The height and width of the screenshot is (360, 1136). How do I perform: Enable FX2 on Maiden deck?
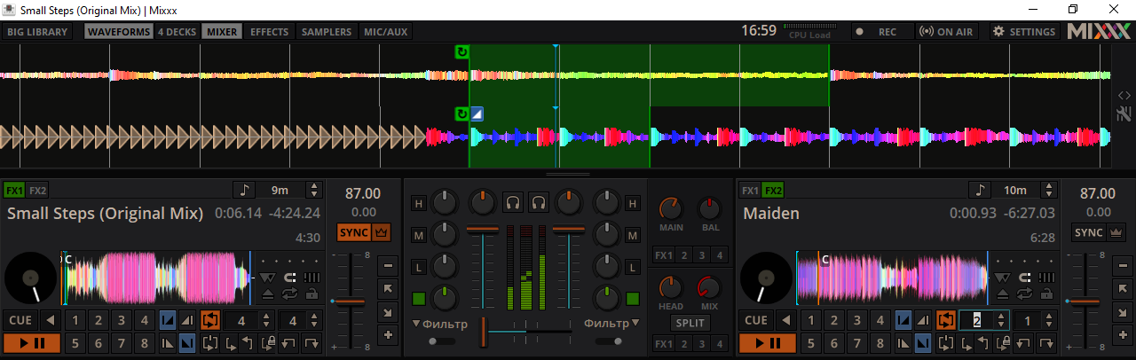pos(774,190)
